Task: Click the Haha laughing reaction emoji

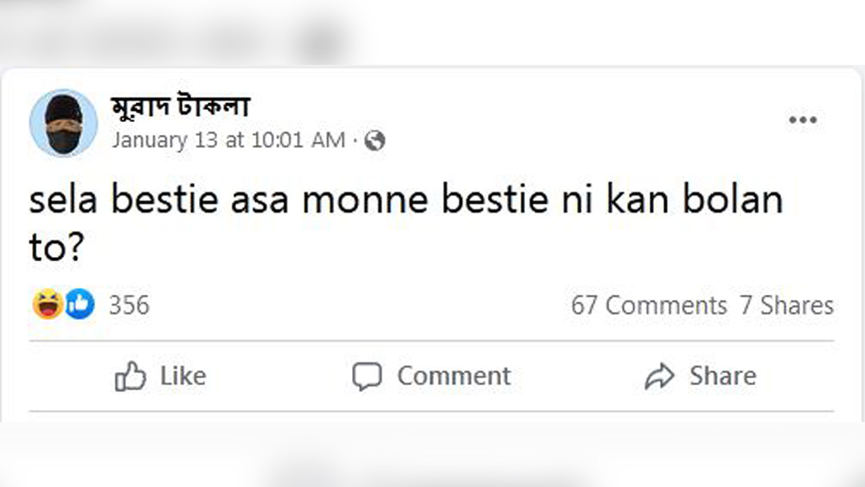Action: (x=47, y=304)
